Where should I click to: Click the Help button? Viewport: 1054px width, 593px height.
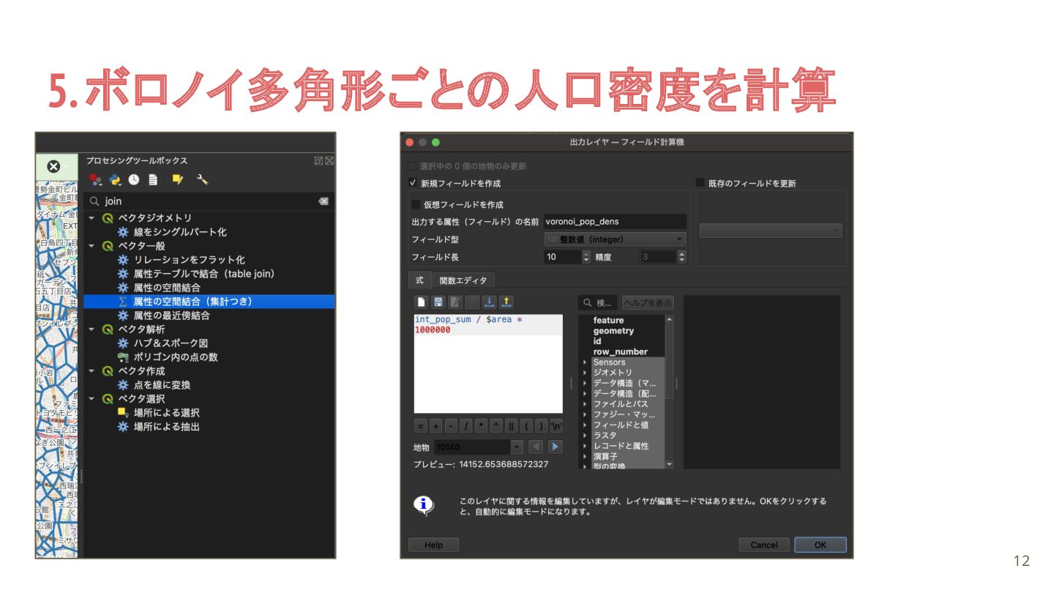point(433,545)
